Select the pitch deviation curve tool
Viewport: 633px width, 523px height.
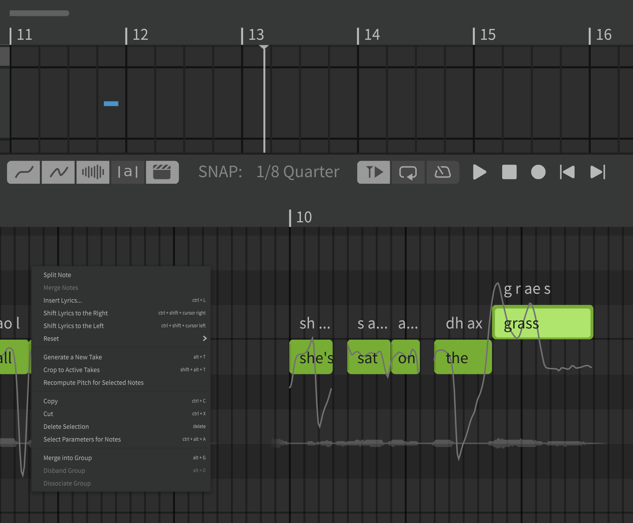click(58, 172)
